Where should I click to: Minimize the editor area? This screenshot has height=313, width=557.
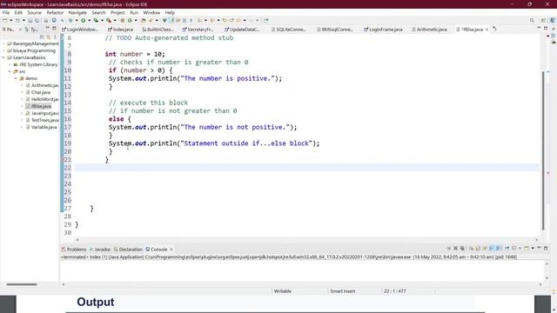pyautogui.click(x=539, y=28)
